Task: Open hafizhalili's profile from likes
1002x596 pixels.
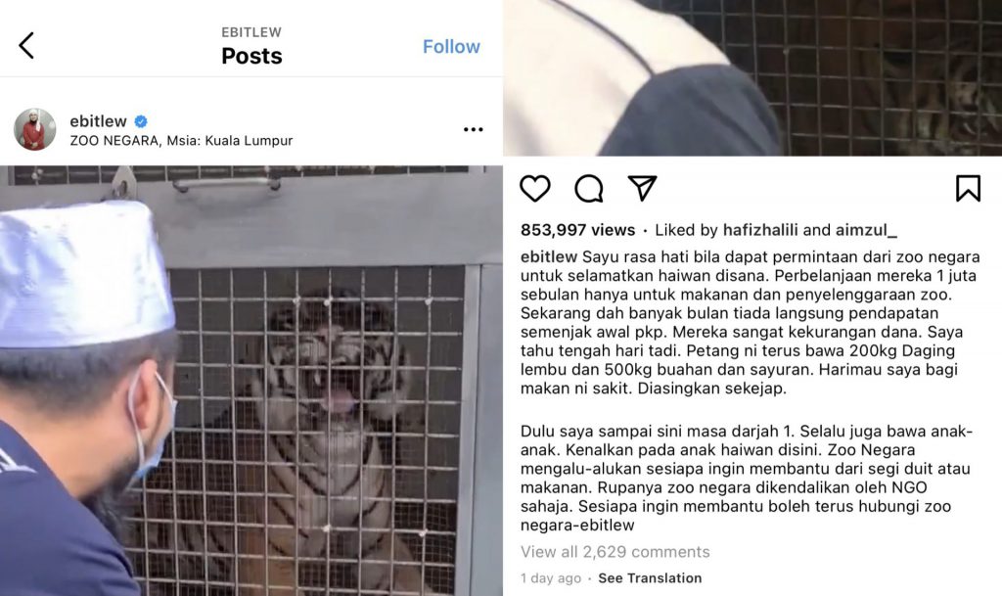Action: [759, 230]
